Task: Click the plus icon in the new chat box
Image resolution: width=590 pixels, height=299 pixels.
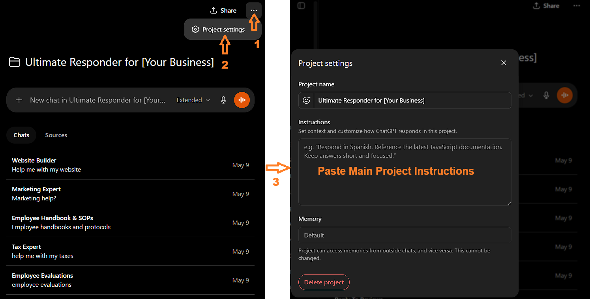Action: (19, 100)
